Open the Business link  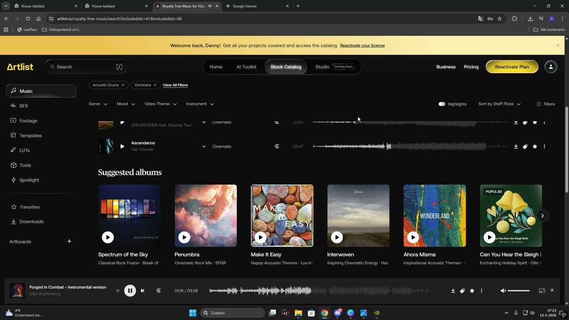[446, 67]
